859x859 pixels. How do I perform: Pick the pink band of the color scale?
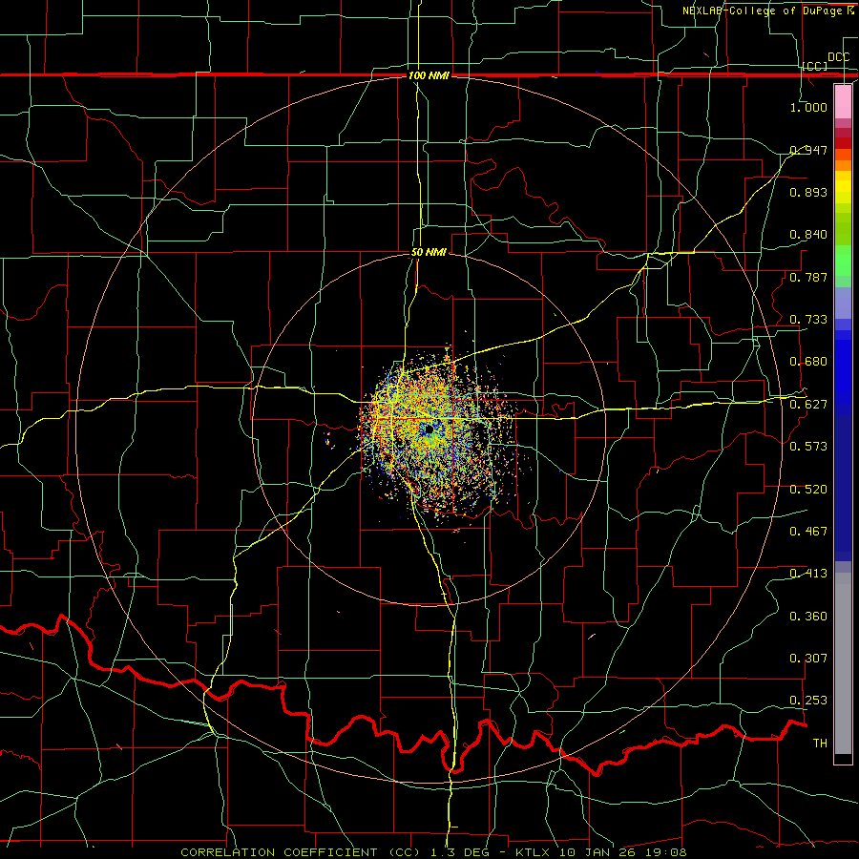tap(843, 102)
